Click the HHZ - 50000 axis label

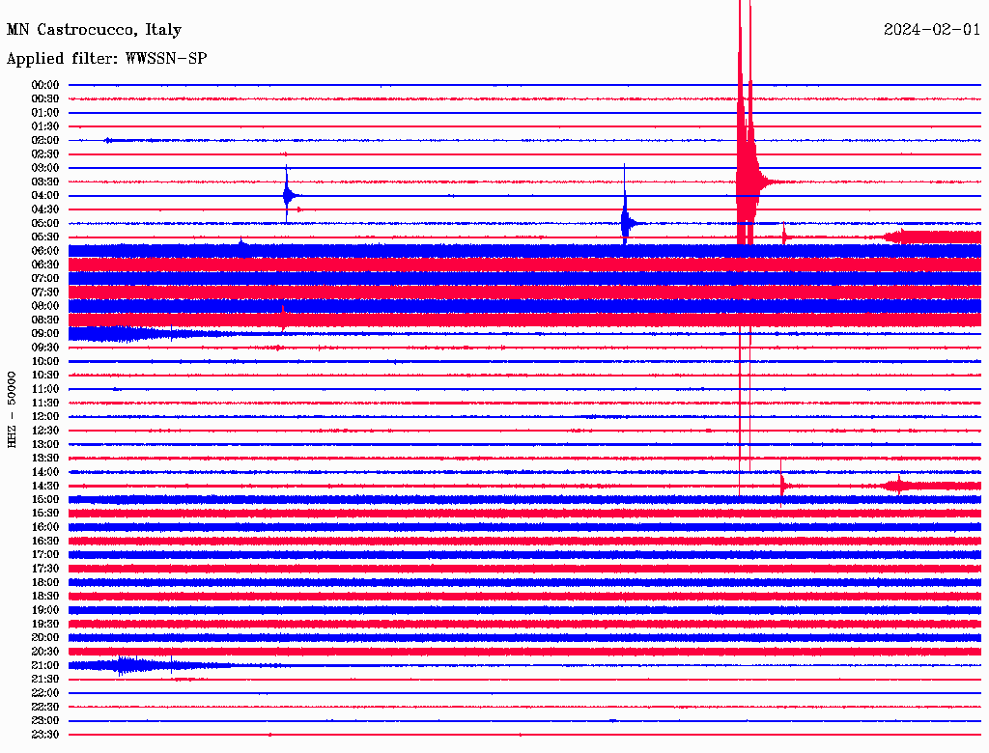[x=12, y=409]
